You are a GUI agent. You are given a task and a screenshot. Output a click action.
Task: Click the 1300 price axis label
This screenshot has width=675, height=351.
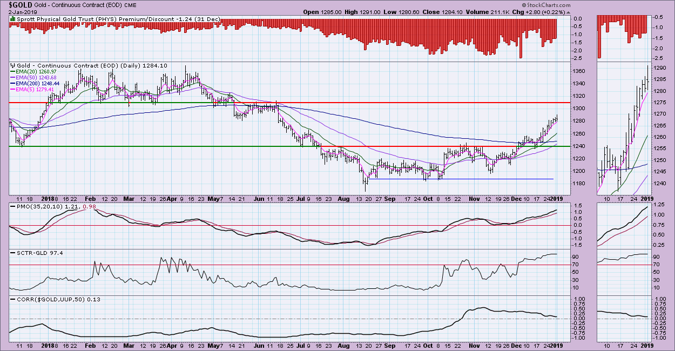click(x=579, y=109)
